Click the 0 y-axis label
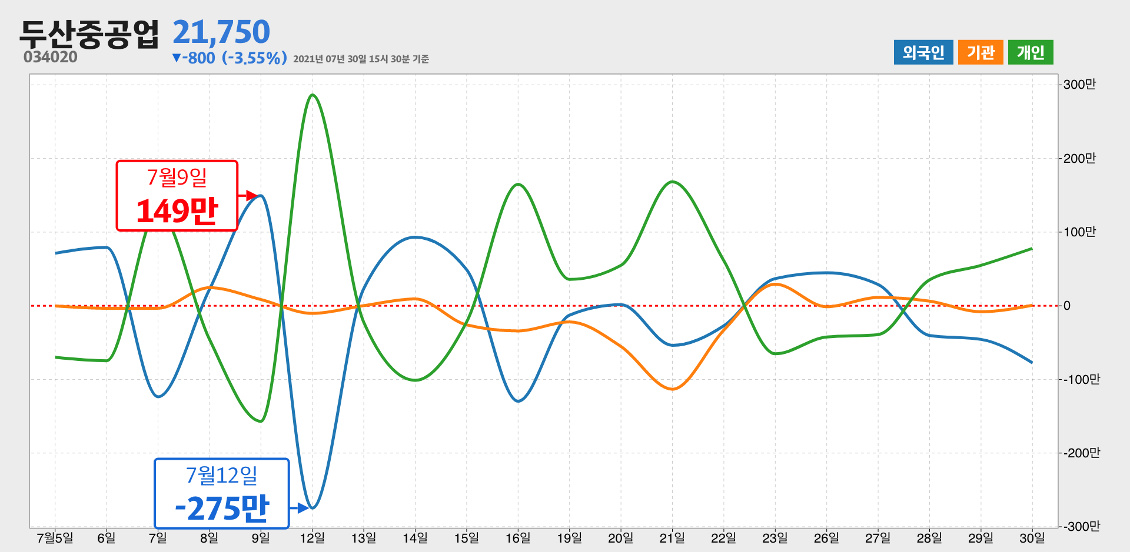 1067,306
